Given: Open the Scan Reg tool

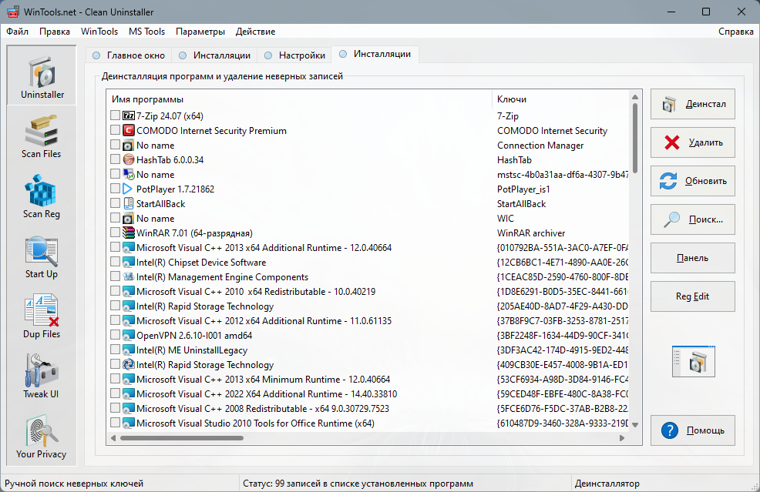Looking at the screenshot, I should 42,196.
